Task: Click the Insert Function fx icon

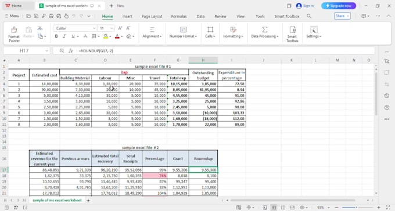Action: pyautogui.click(x=71, y=51)
